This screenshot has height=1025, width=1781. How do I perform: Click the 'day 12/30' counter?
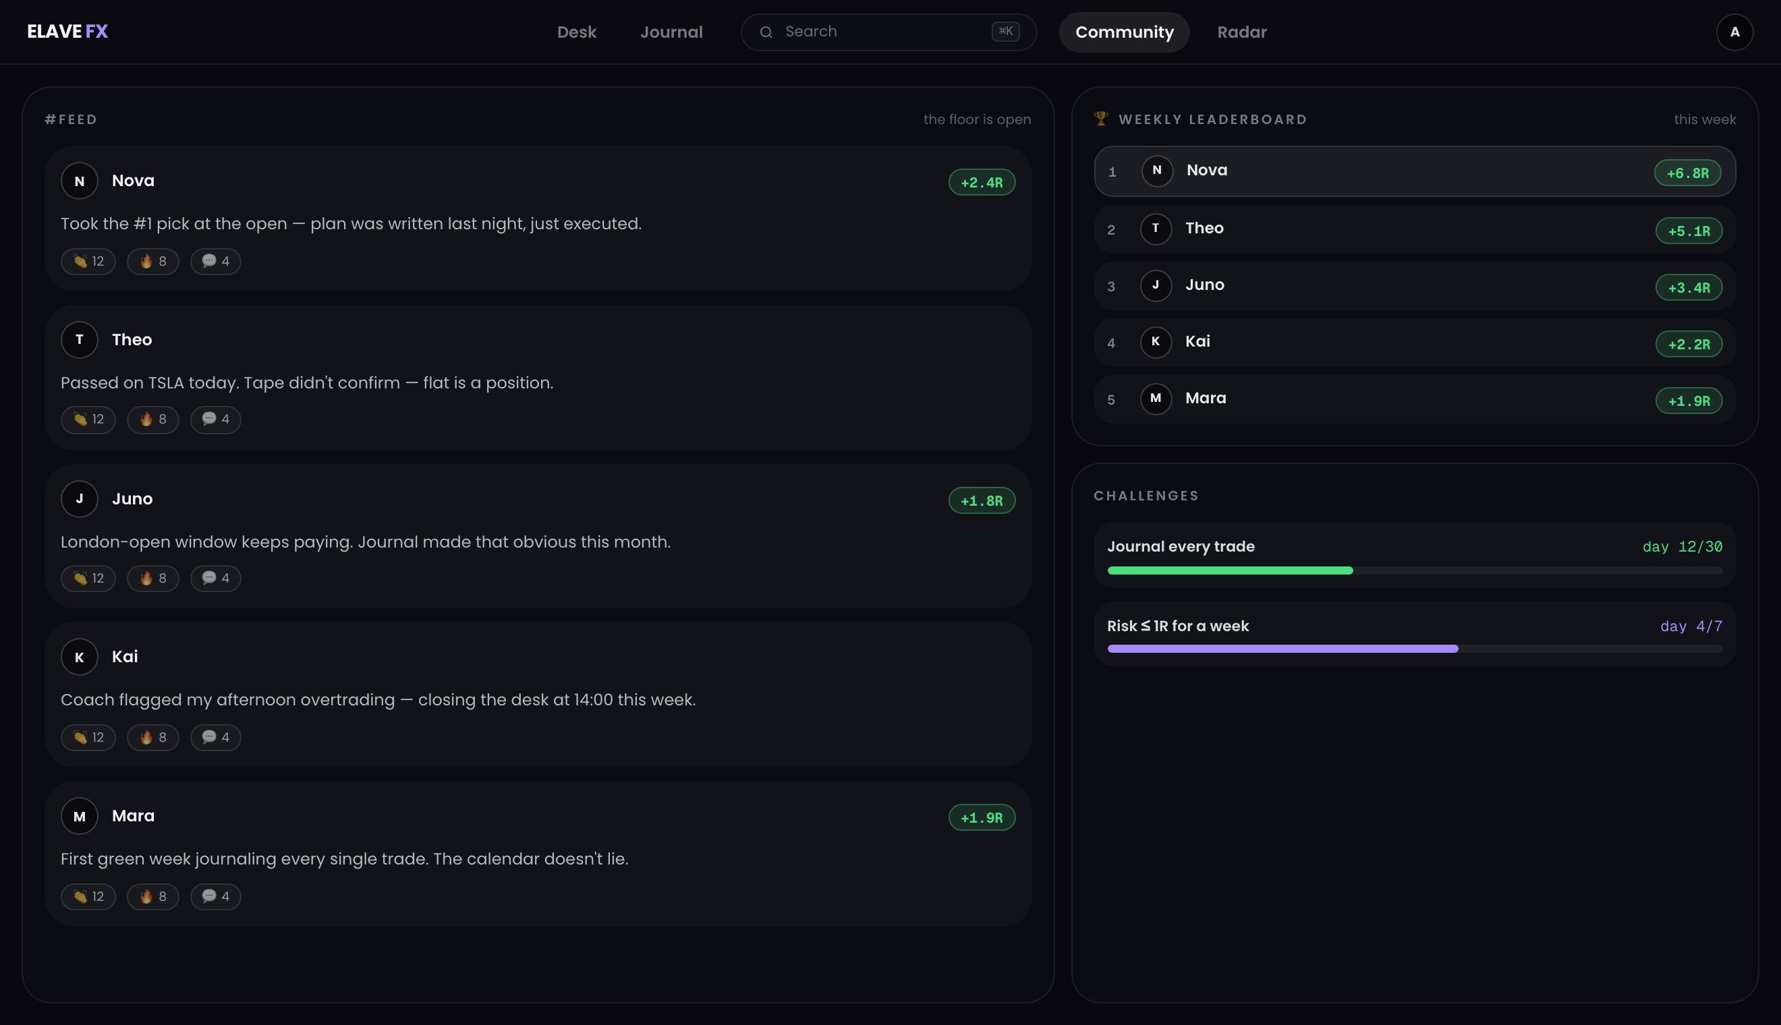[x=1683, y=547]
